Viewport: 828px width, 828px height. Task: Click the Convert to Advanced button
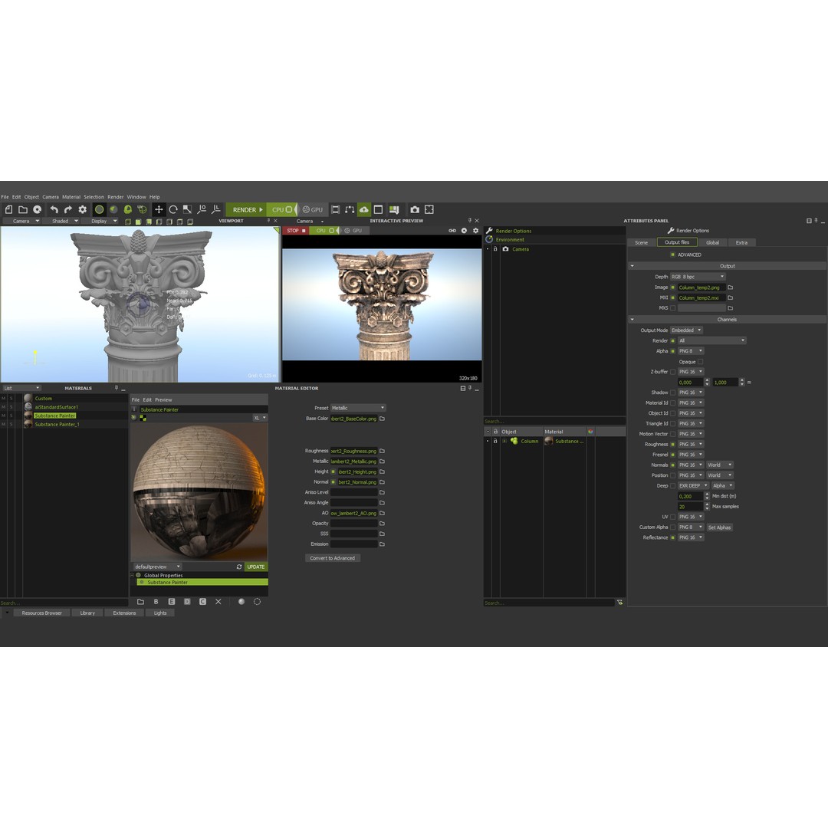click(x=333, y=558)
